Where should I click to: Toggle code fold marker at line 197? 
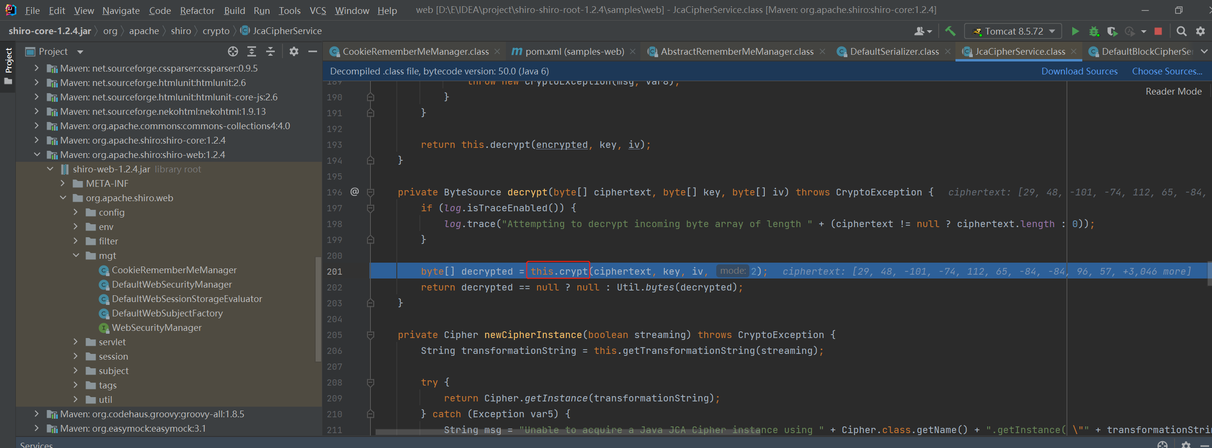pyautogui.click(x=370, y=208)
